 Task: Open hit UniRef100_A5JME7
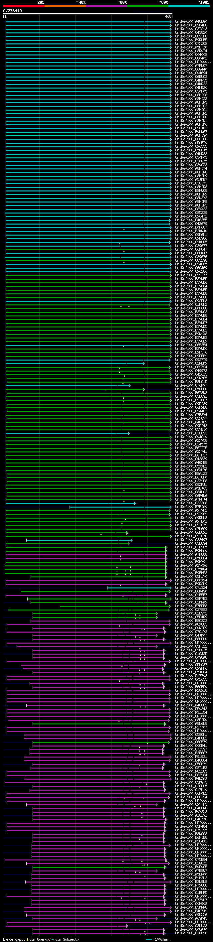191,180
